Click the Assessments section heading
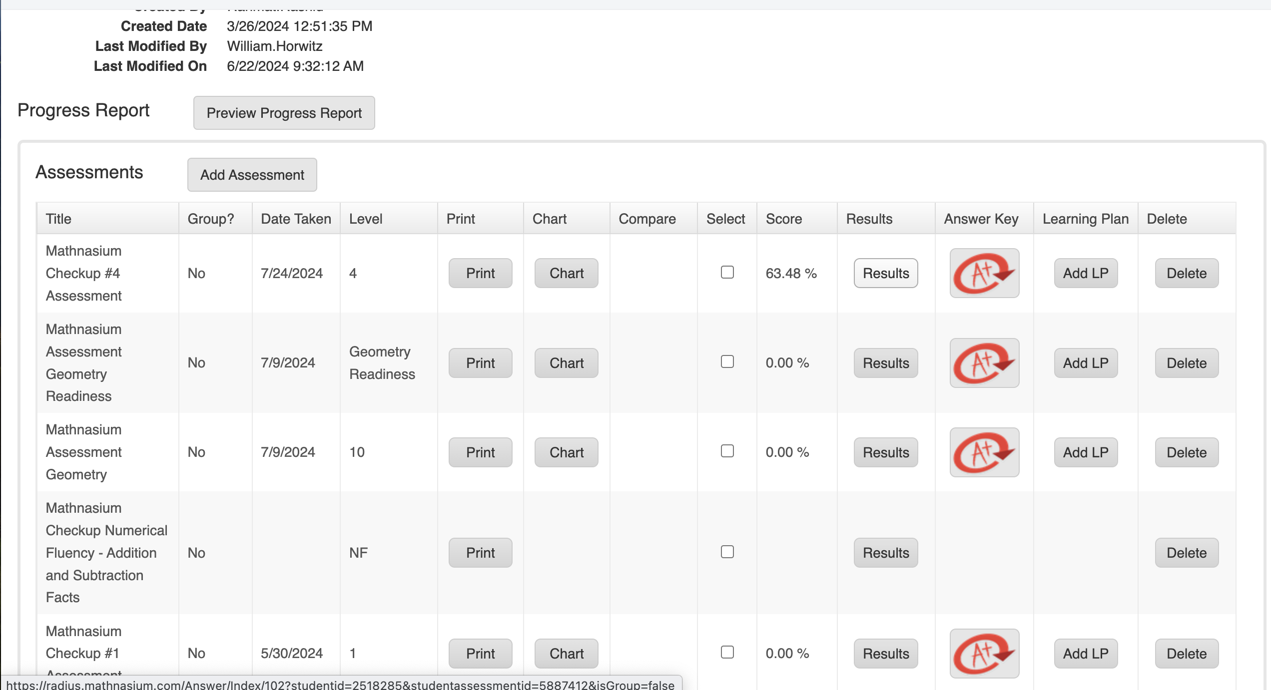 pos(89,172)
